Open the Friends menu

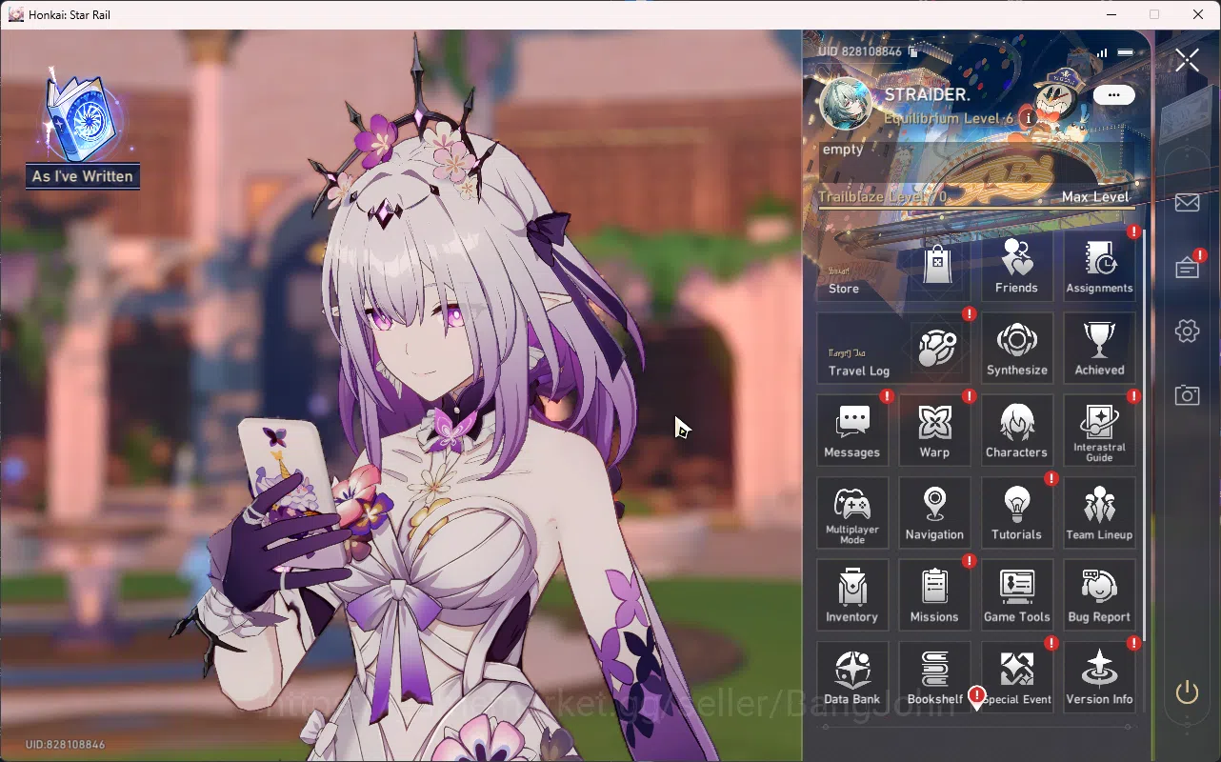pos(1016,266)
